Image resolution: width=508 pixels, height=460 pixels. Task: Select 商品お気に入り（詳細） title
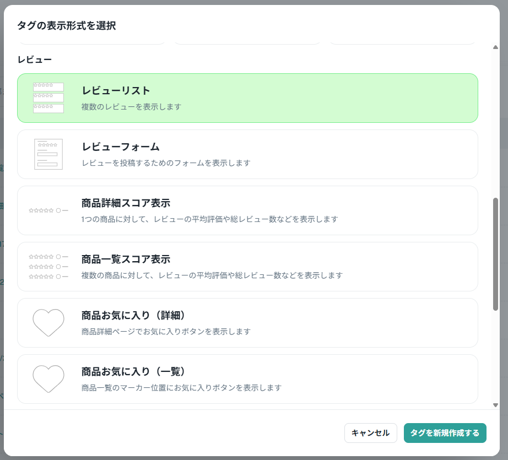133,315
